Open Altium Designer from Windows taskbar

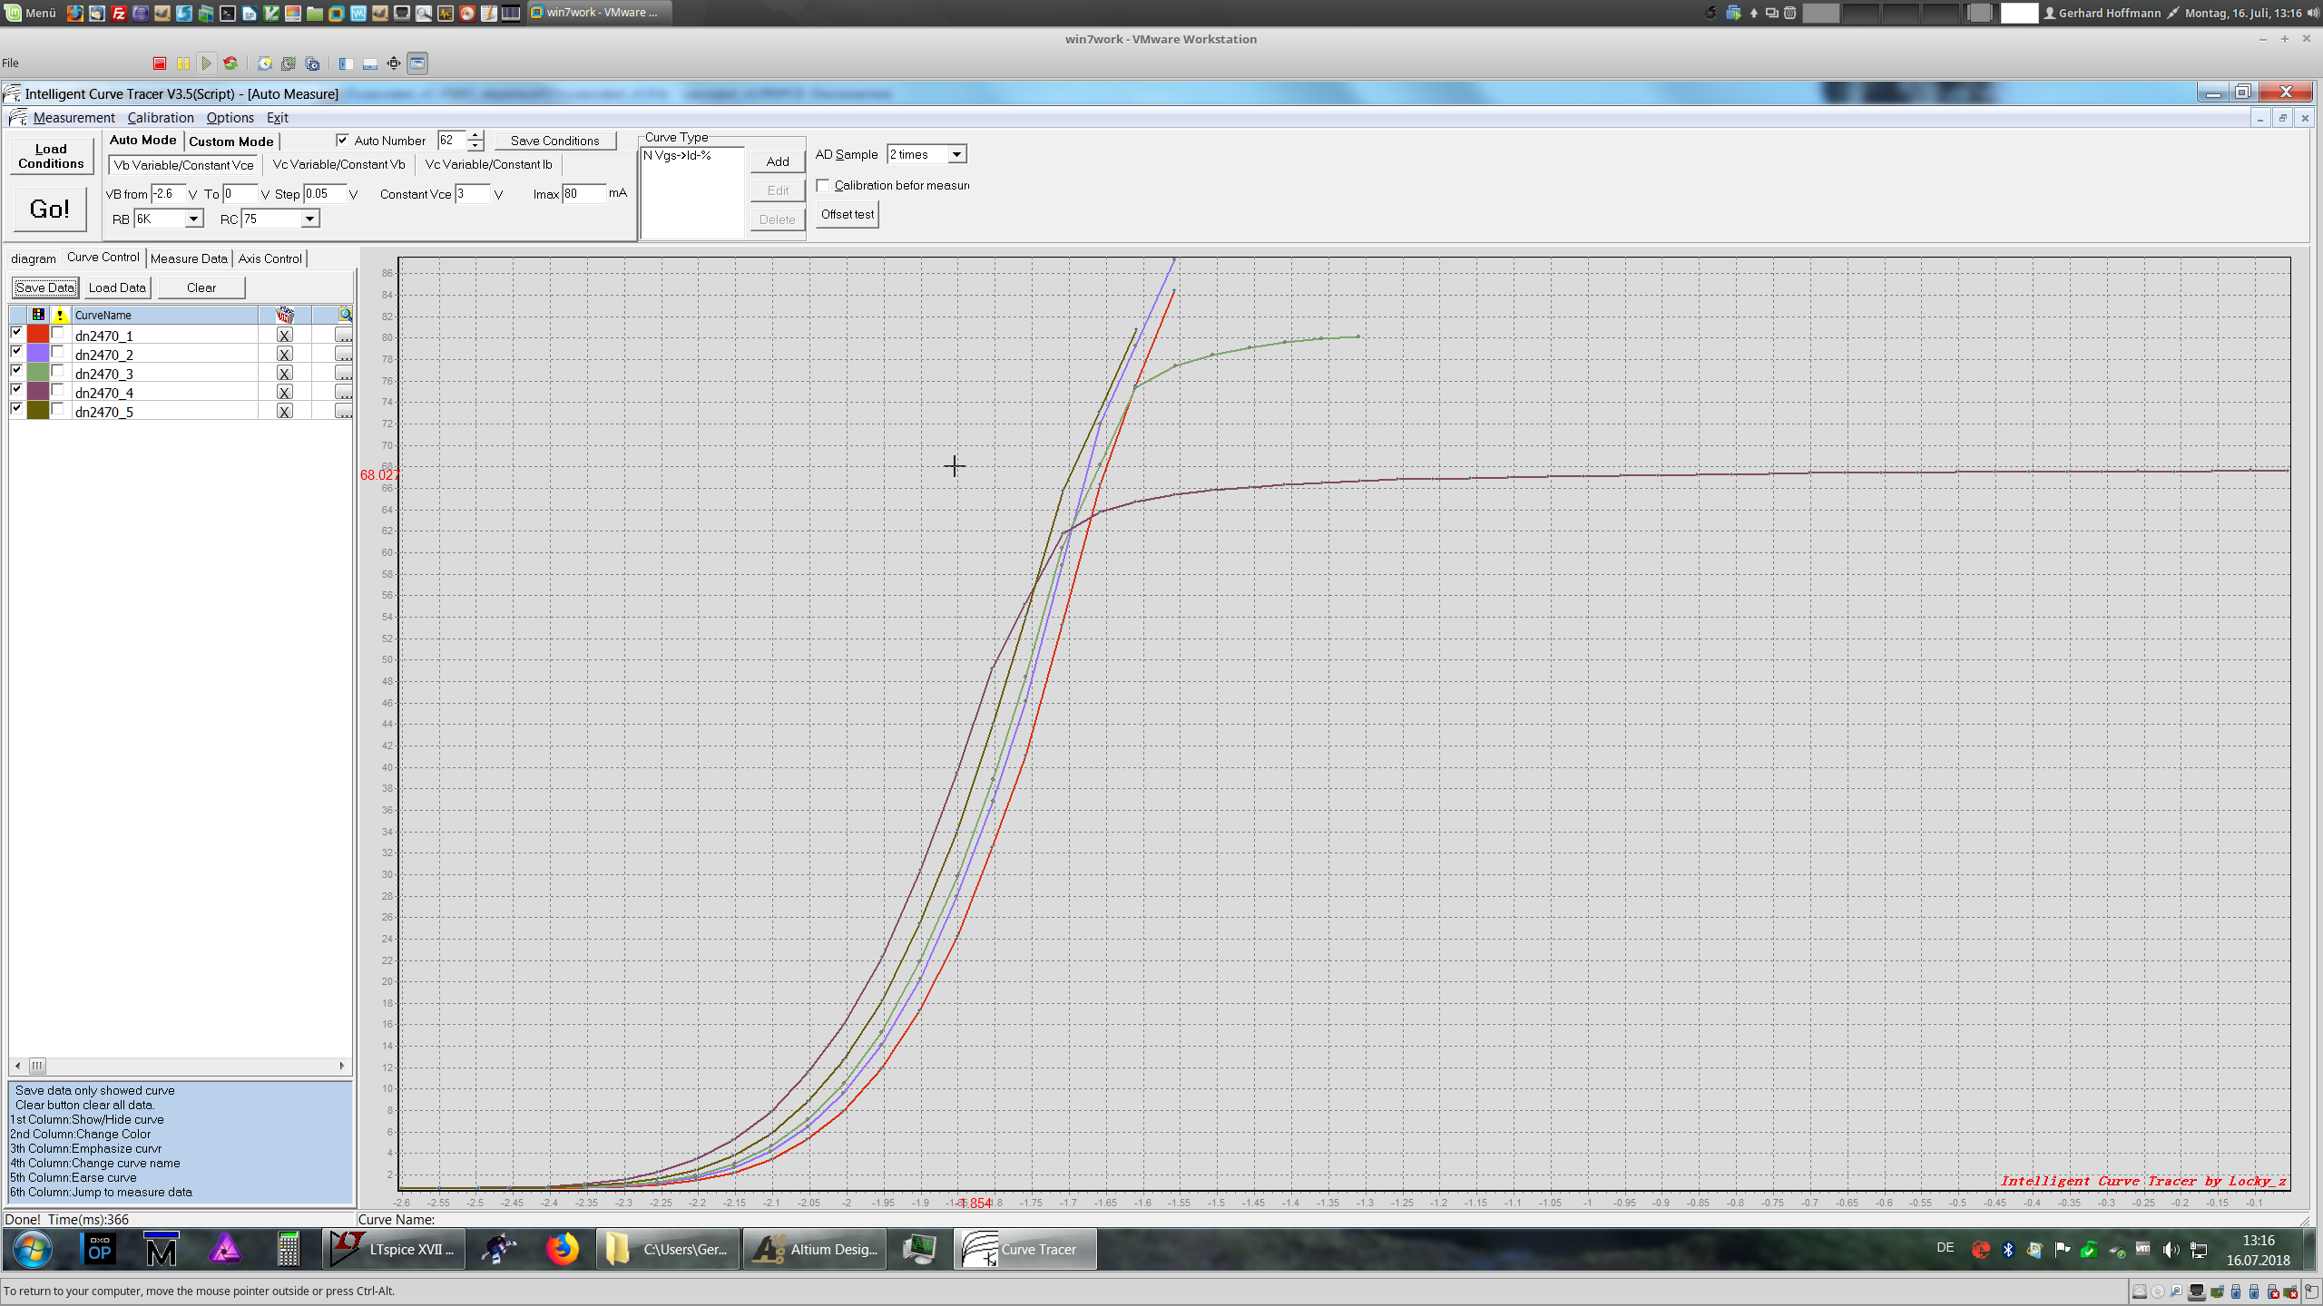click(815, 1250)
